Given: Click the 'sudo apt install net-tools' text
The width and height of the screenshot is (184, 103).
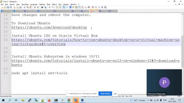Looking at the screenshot, I should click(39, 73).
